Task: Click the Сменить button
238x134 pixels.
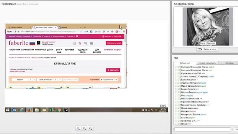Action: click(x=113, y=70)
